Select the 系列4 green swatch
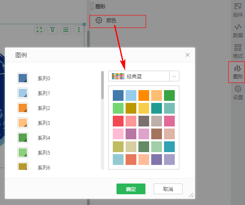This screenshot has height=205, width=245. 23,138
